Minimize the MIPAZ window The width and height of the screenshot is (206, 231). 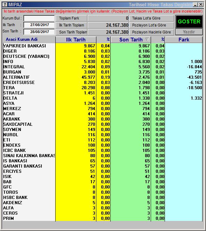point(195,5)
